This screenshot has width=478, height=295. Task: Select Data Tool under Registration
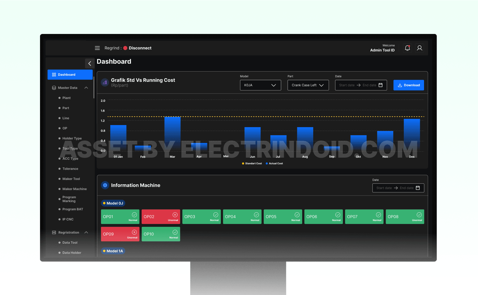click(70, 242)
